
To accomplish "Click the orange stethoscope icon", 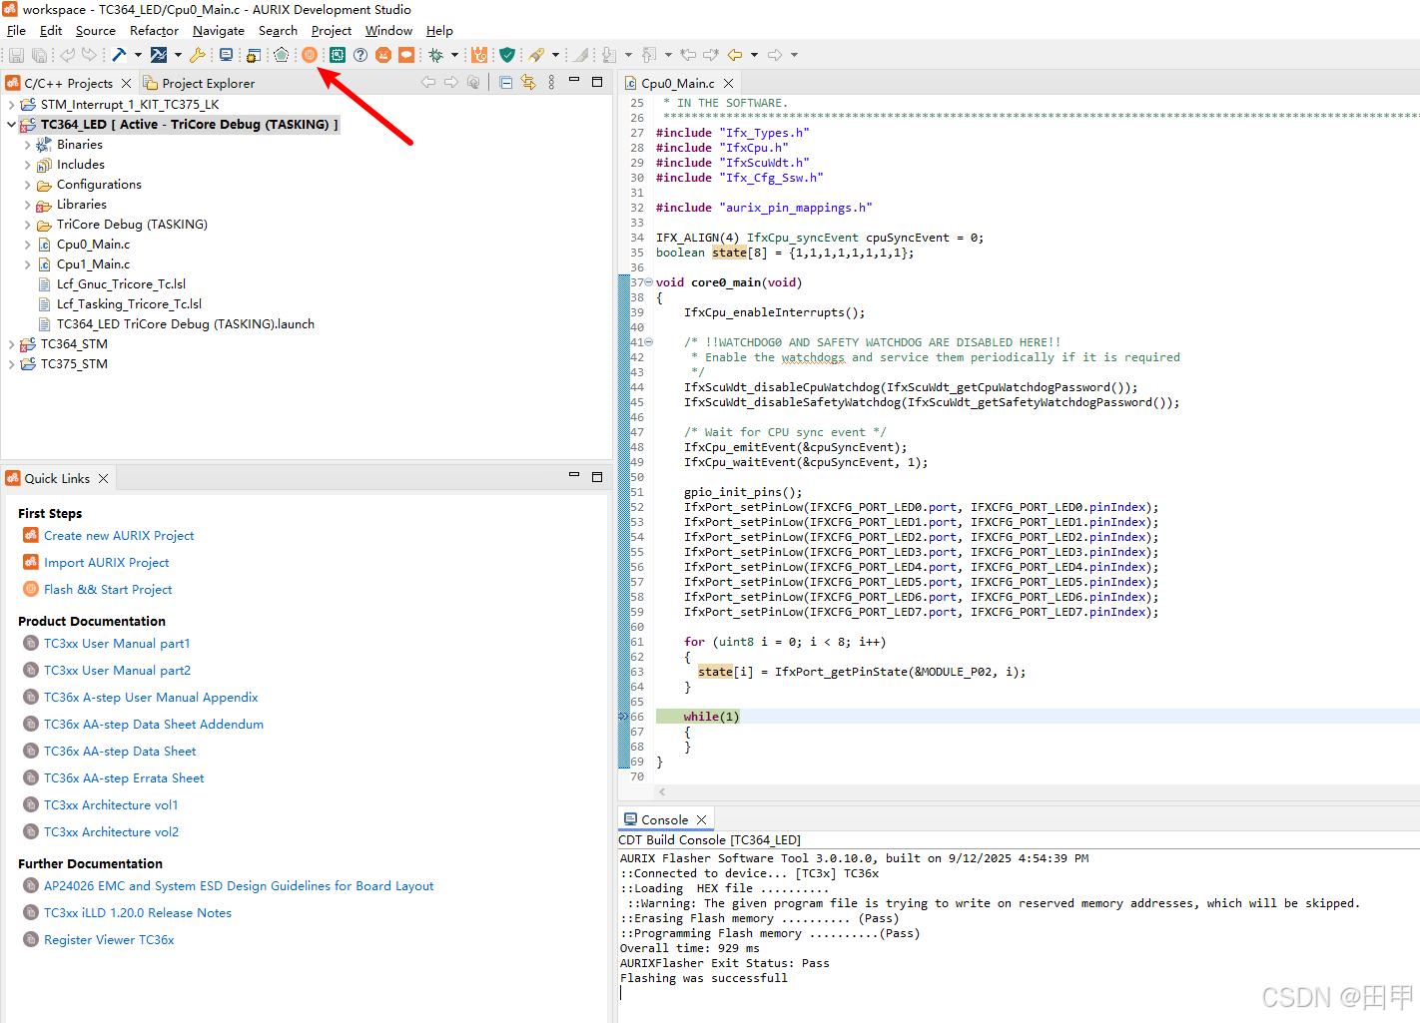I will tap(479, 55).
